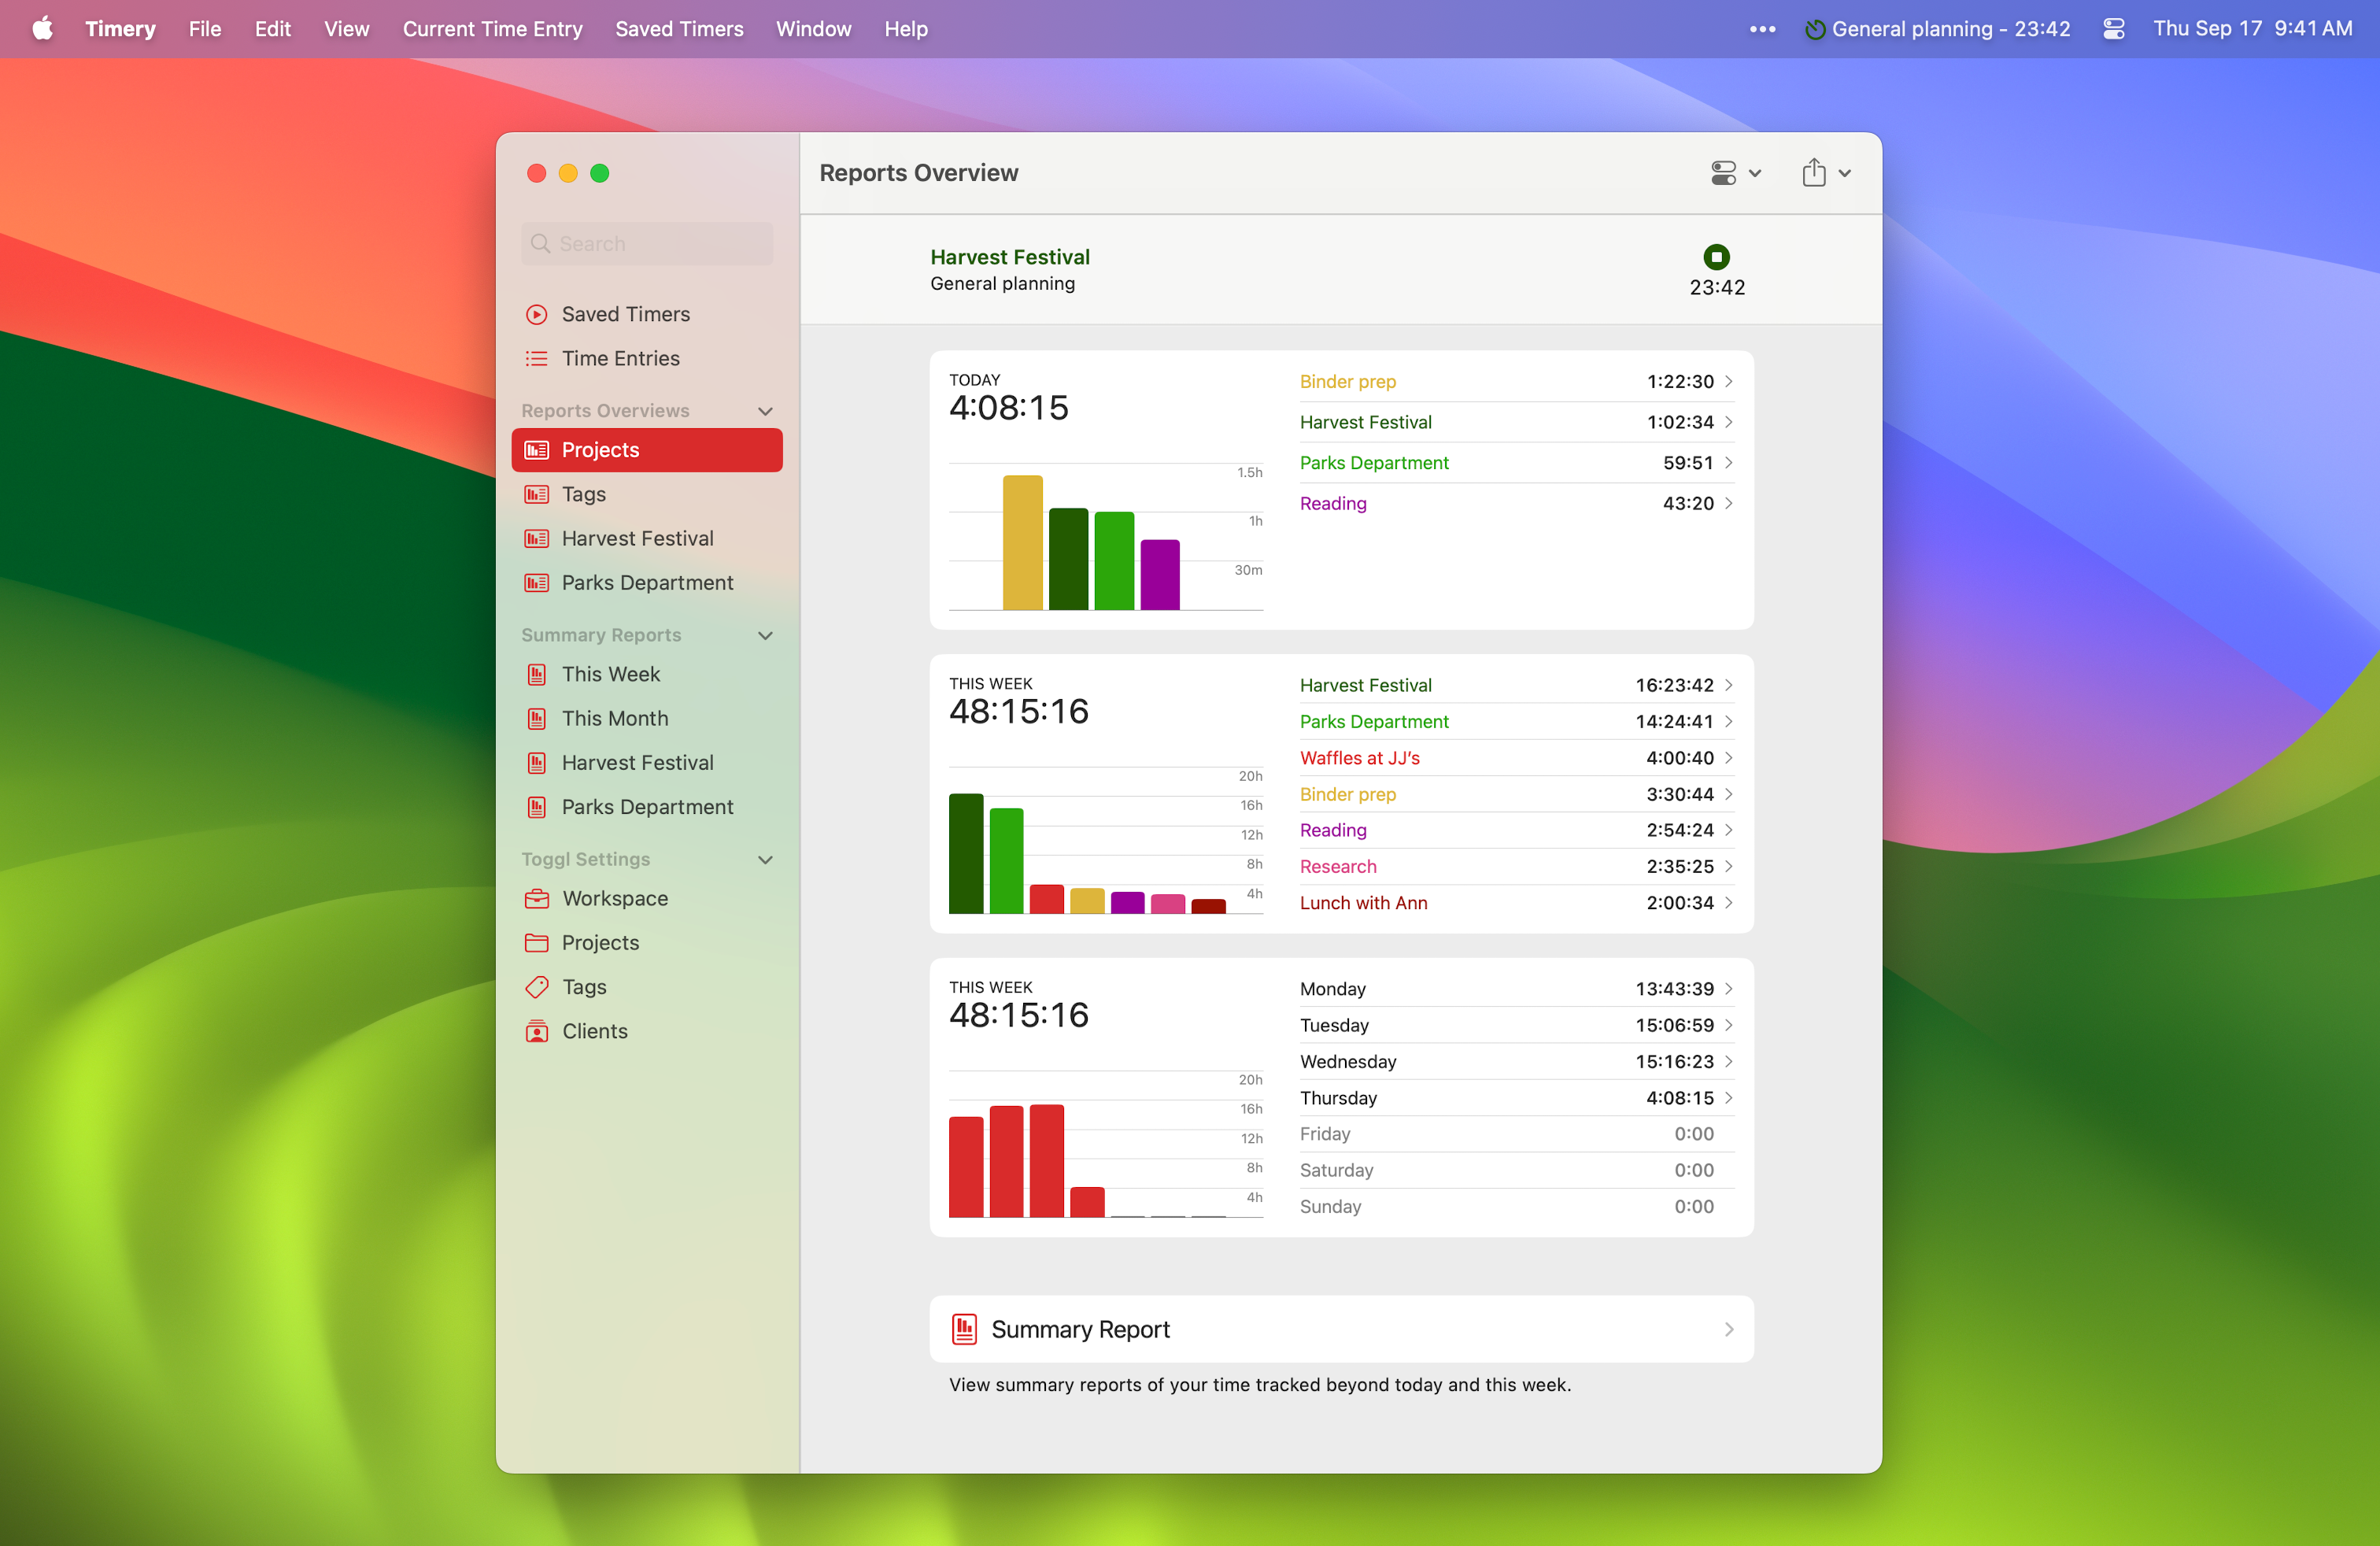Open Binder prep today details
The image size is (2380, 1546).
click(1516, 381)
